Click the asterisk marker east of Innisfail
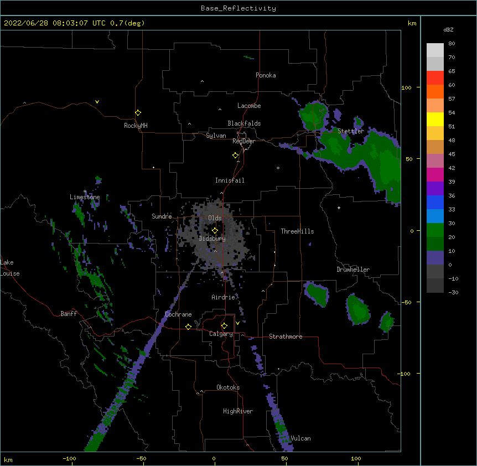The height and width of the screenshot is (466, 477). 278,168
